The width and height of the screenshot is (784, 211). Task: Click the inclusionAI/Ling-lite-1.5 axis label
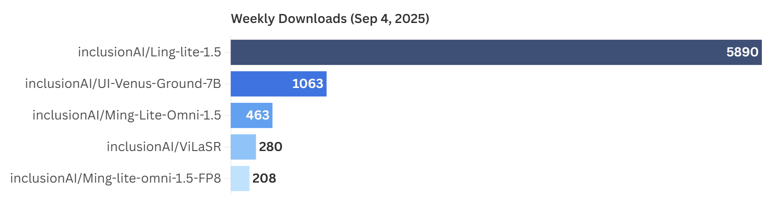click(149, 52)
